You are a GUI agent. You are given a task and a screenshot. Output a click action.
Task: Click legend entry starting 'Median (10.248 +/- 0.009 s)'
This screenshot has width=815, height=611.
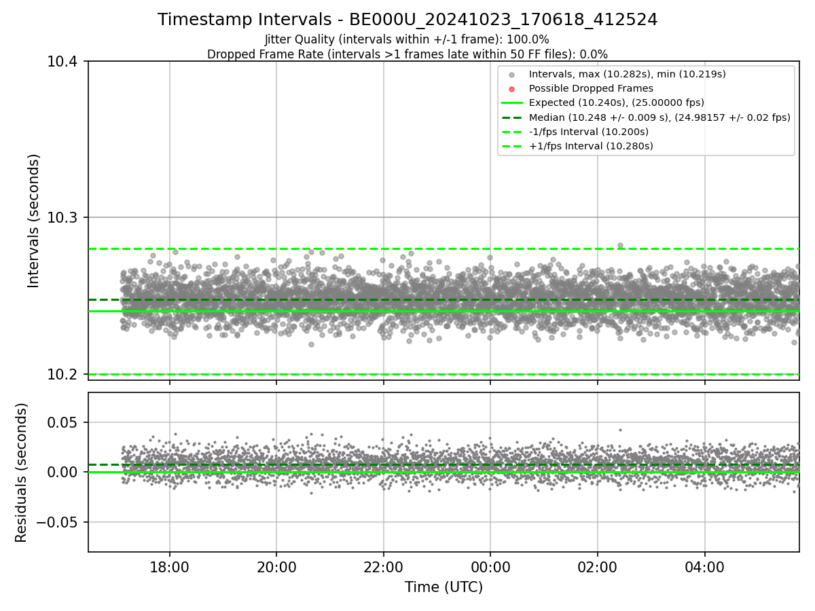pyautogui.click(x=659, y=117)
